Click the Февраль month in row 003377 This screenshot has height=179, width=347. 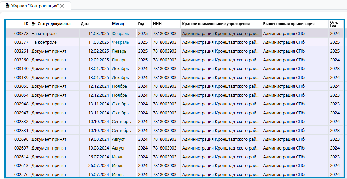click(x=120, y=42)
